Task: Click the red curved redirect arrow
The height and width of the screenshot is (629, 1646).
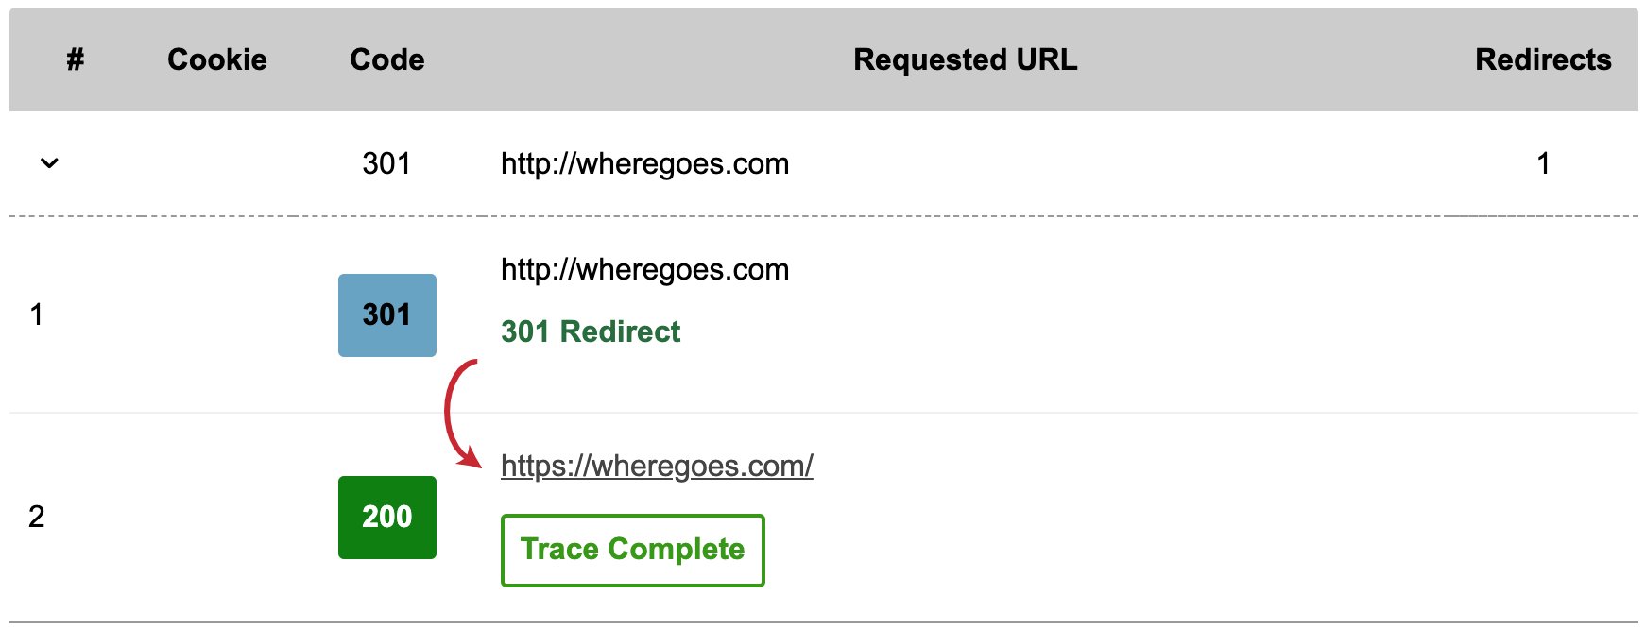Action: pos(461,414)
